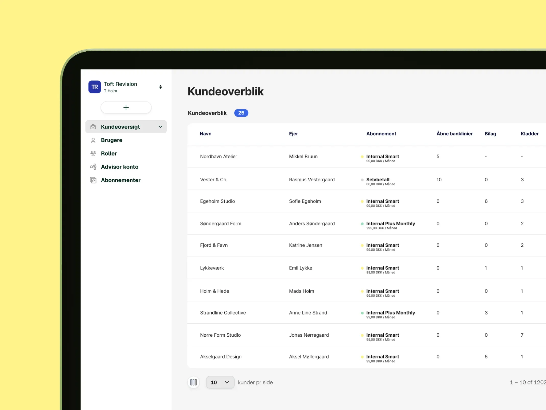Click owner Anne Line Strand
This screenshot has height=410, width=546.
tap(308, 313)
